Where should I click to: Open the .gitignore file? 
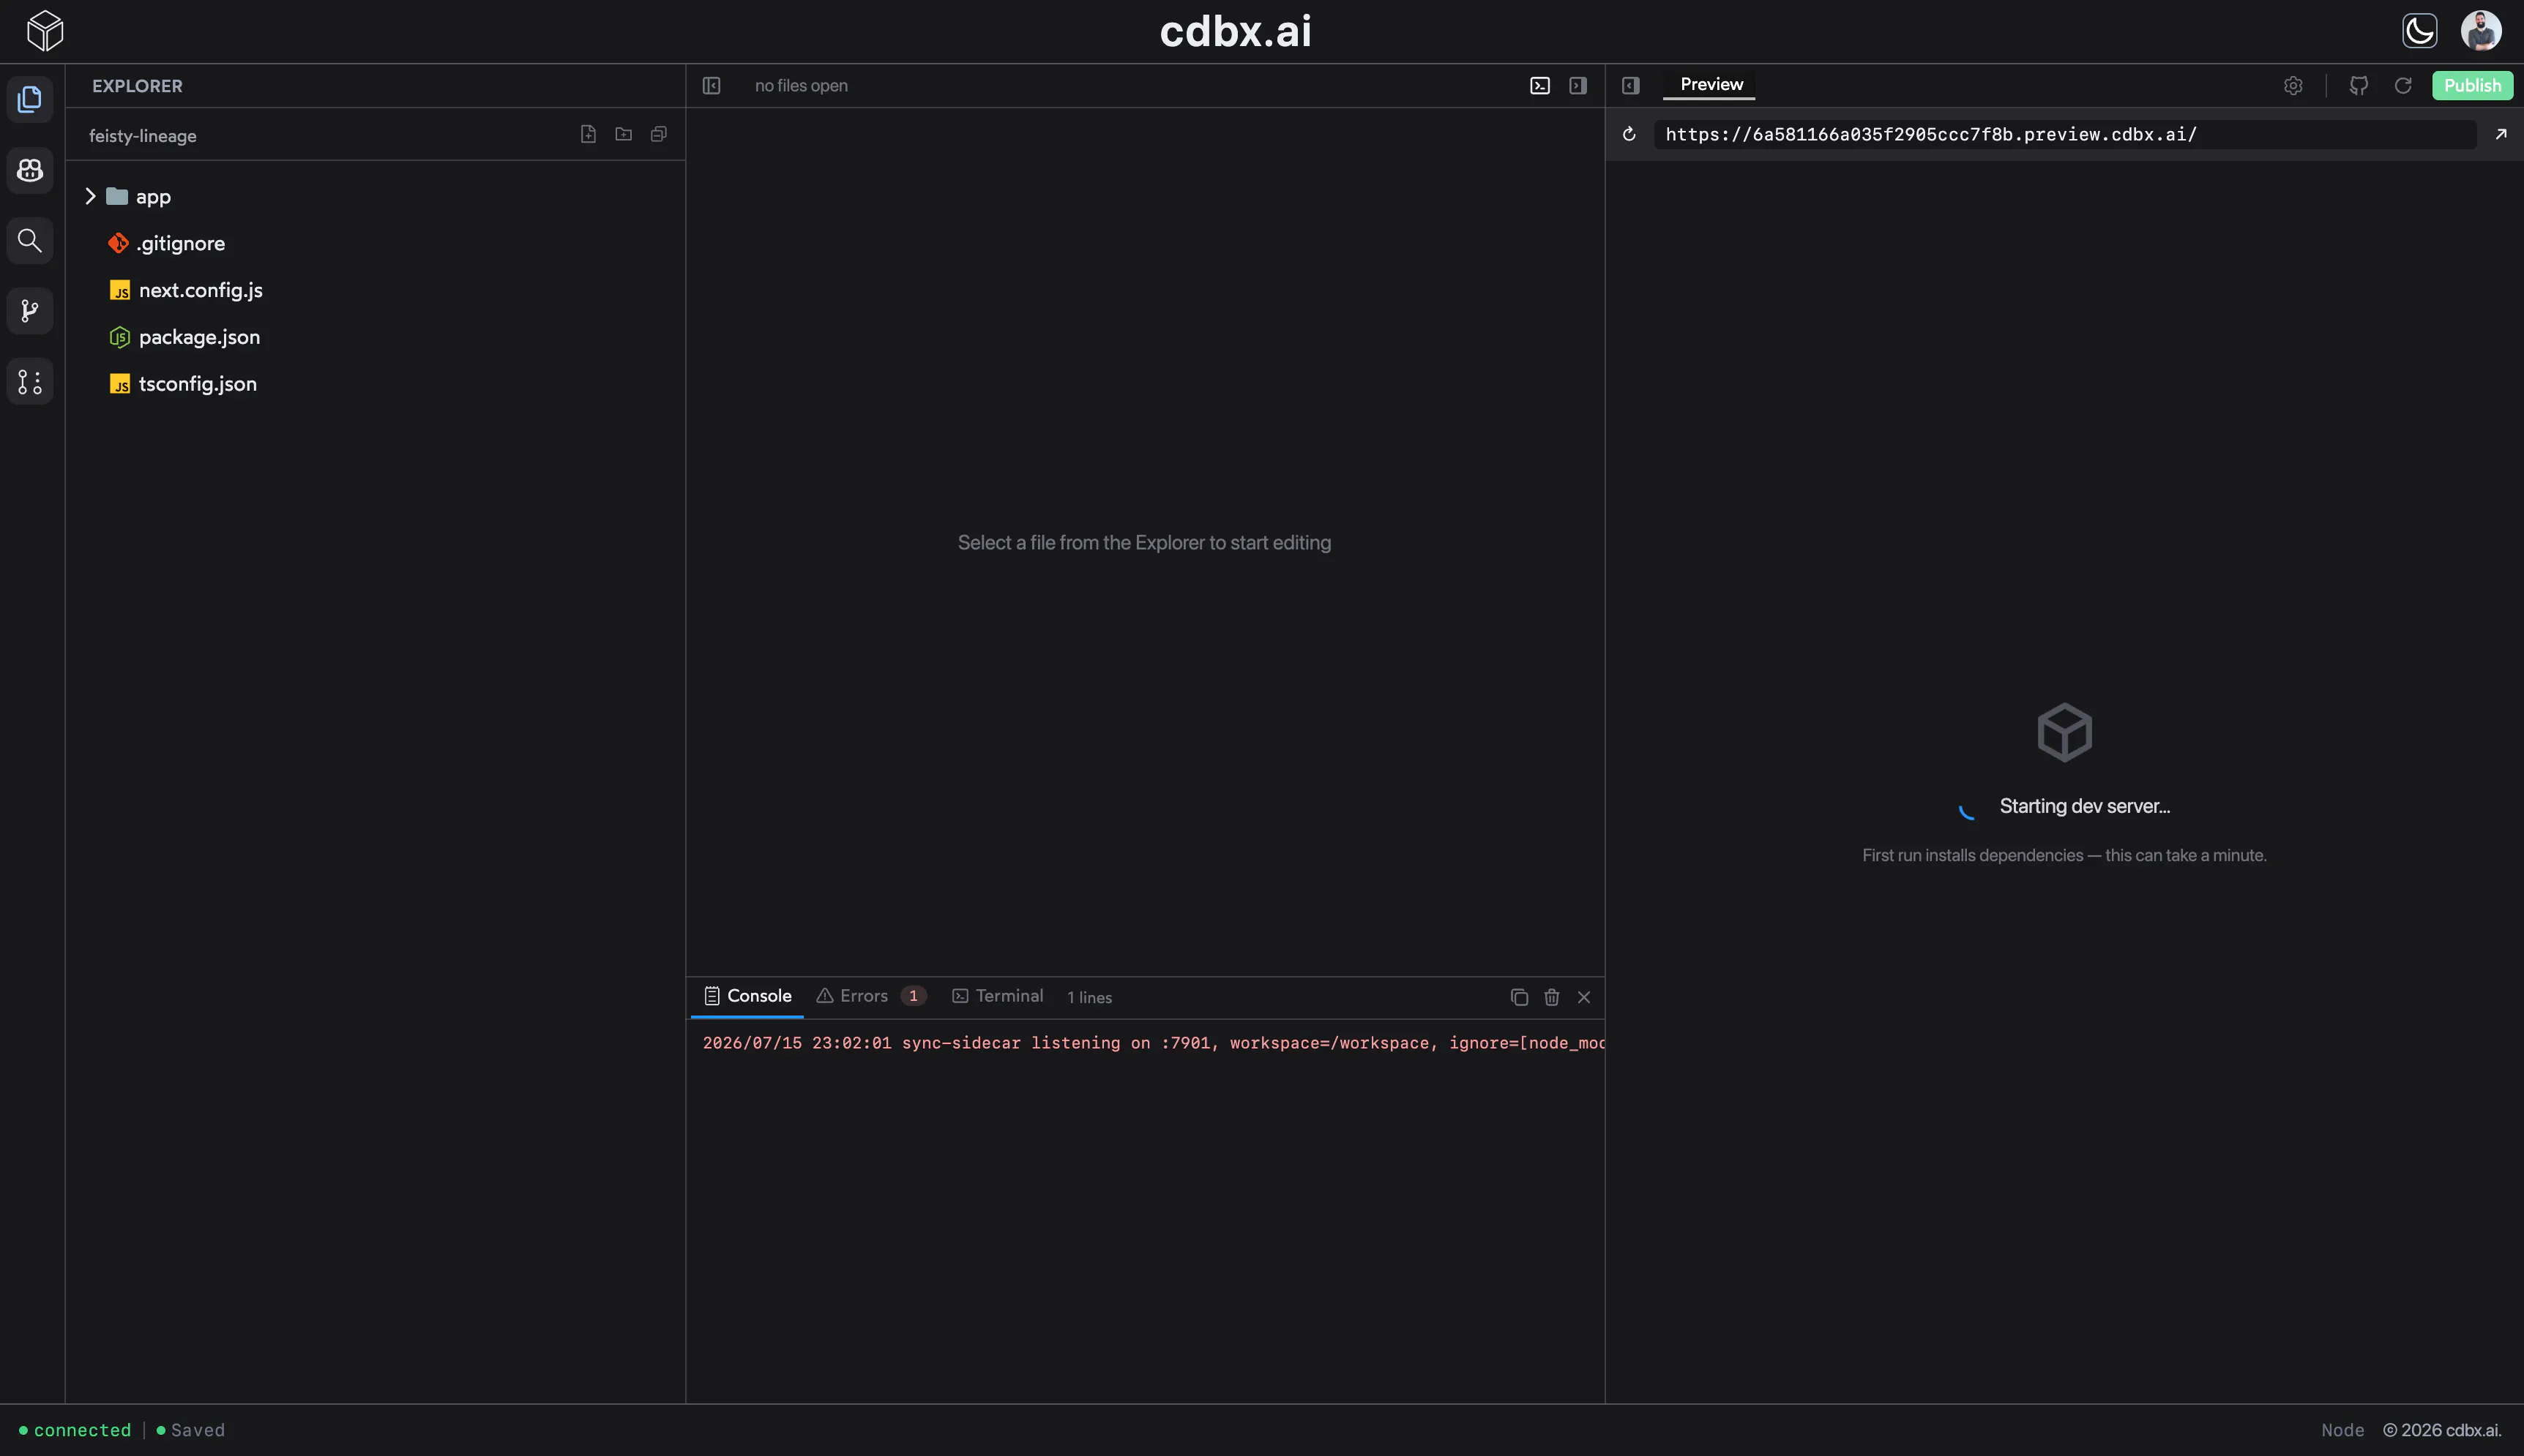180,243
